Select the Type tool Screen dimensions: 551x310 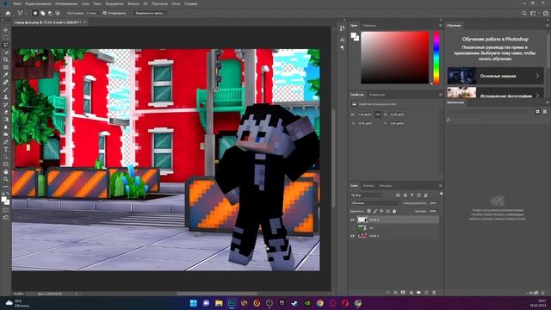(6, 149)
